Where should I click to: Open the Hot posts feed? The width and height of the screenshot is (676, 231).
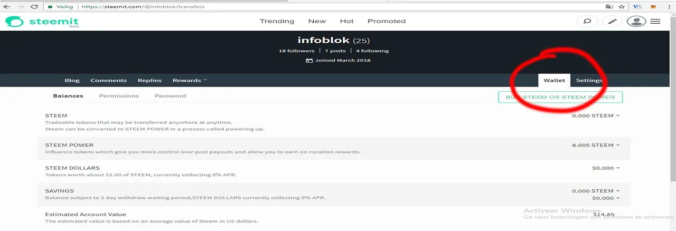pyautogui.click(x=346, y=21)
